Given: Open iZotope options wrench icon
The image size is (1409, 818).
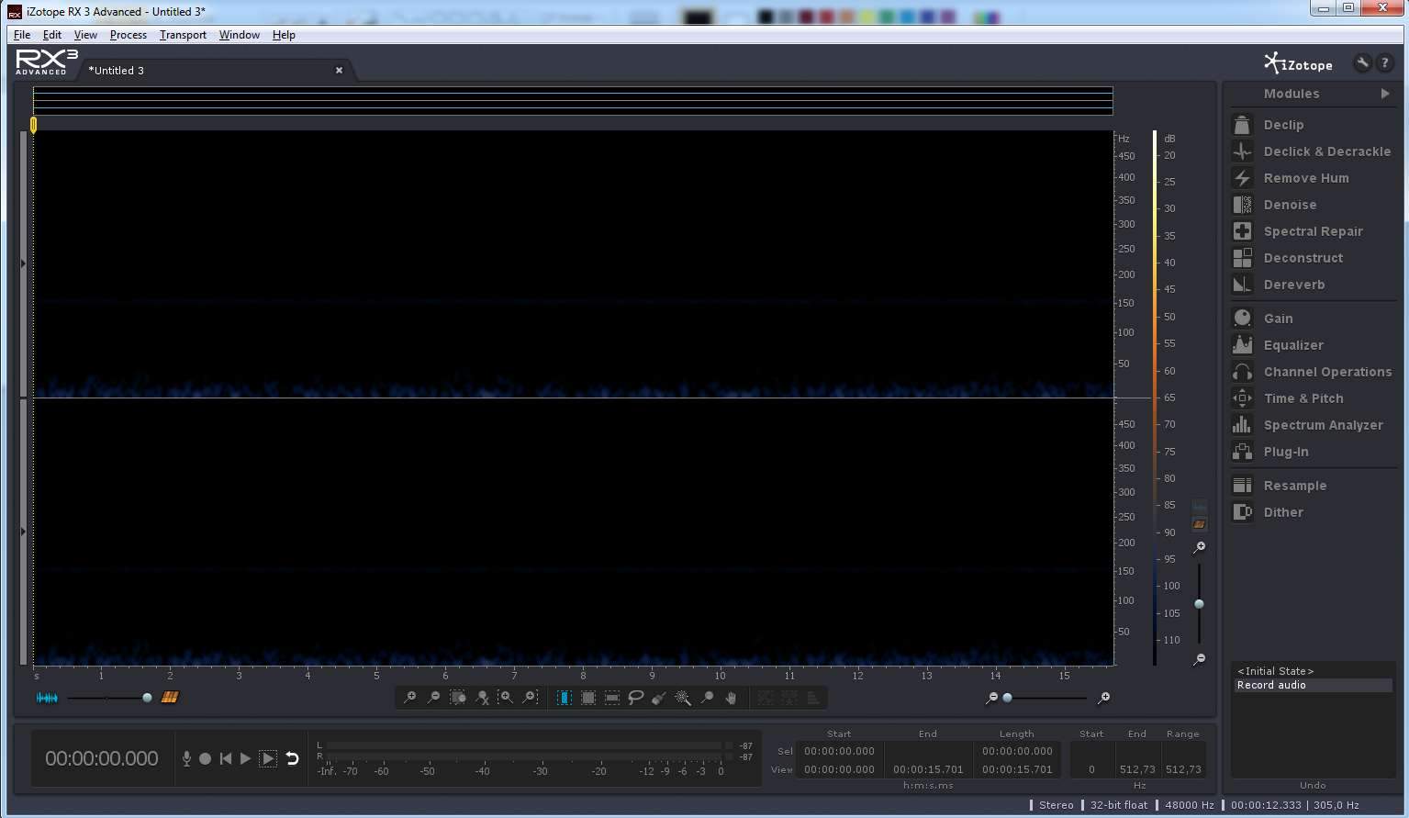Looking at the screenshot, I should click(x=1362, y=63).
